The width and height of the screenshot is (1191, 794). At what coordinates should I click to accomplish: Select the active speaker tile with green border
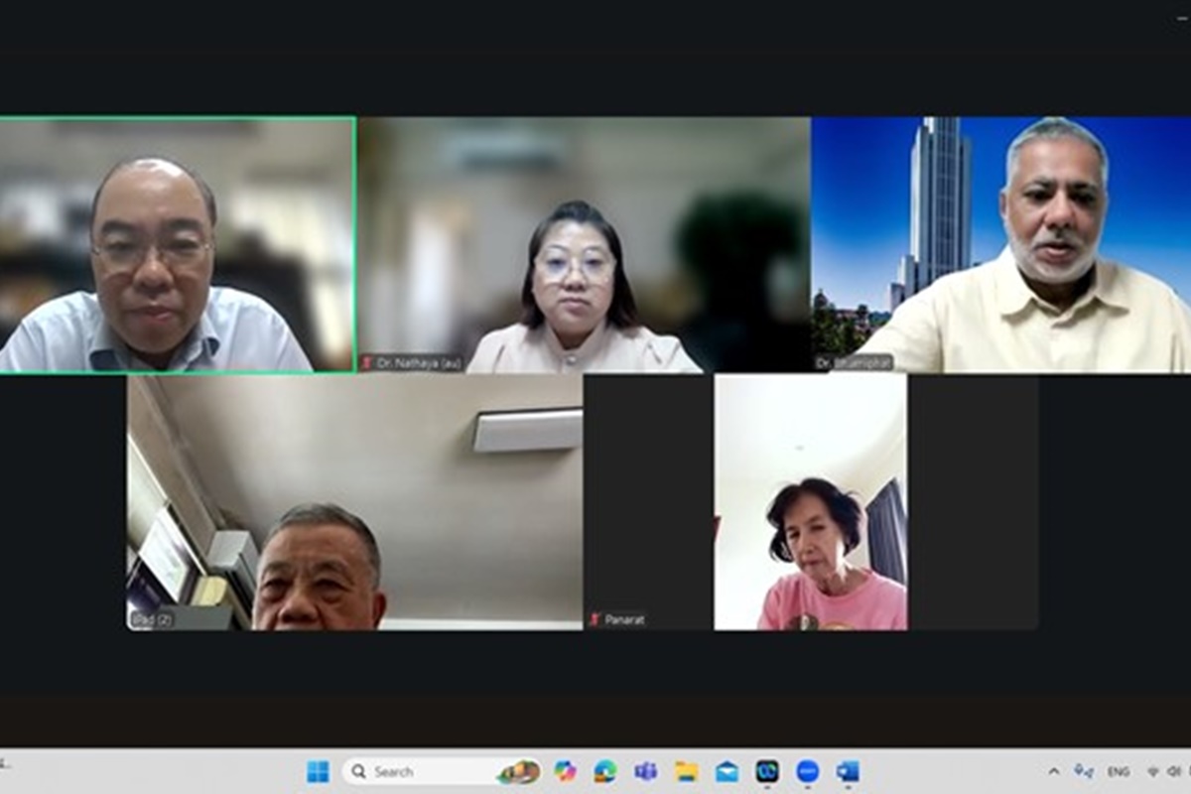[177, 245]
